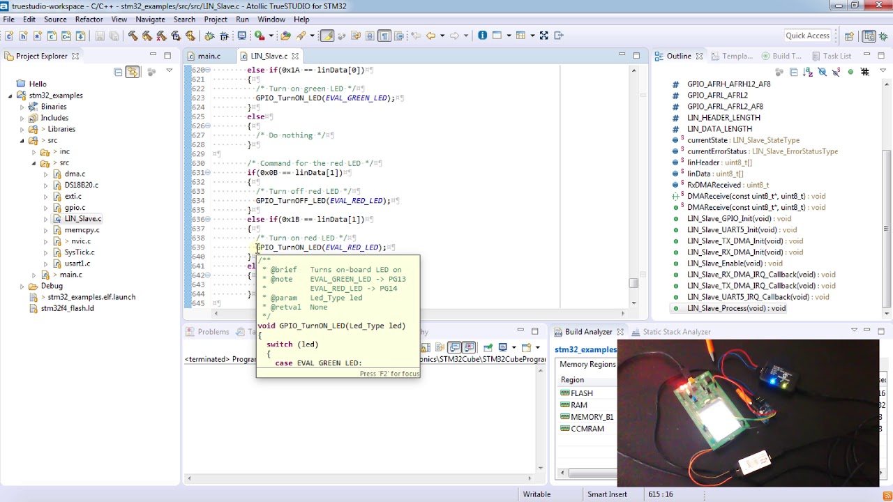Click the Information Center icon in toolbar
The image size is (893, 502).
[x=482, y=36]
